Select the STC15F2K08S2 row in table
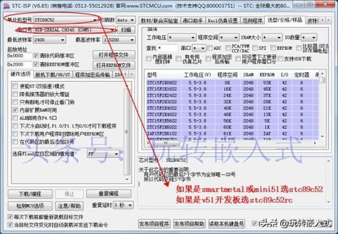 (x=232, y=82)
